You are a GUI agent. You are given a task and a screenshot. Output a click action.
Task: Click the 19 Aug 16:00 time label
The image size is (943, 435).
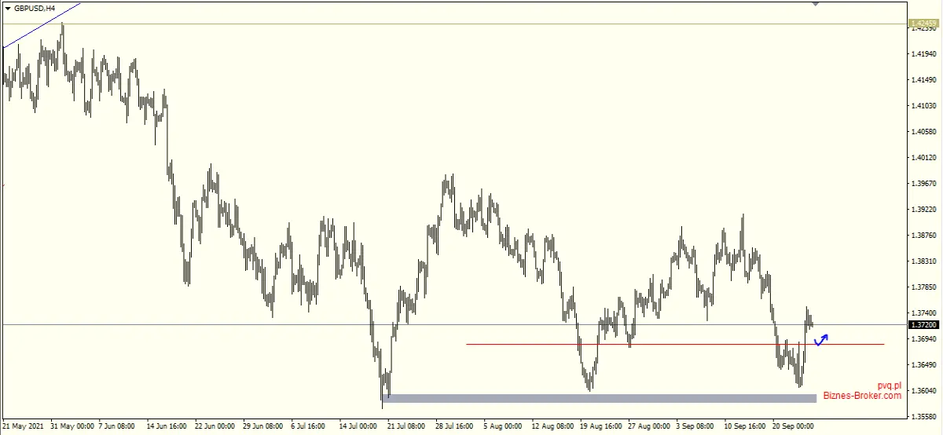point(600,426)
